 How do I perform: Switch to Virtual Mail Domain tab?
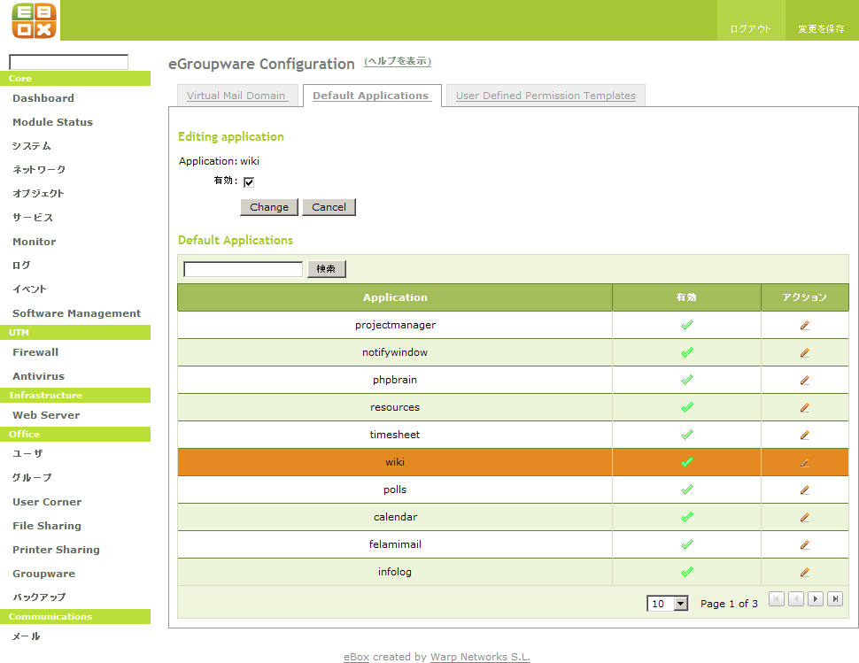(237, 96)
